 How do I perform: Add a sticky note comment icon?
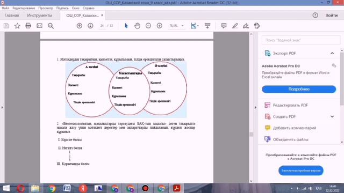click(x=224, y=26)
